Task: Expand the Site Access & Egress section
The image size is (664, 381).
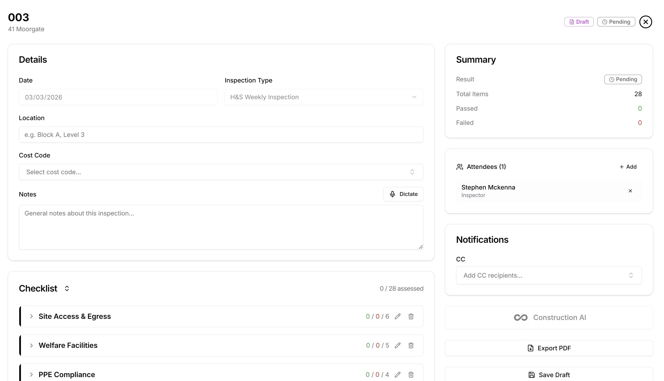Action: point(31,316)
